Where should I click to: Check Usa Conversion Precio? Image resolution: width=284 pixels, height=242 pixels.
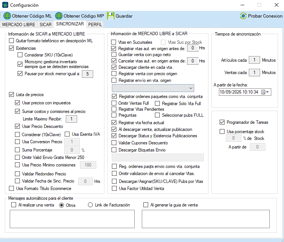pyautogui.click(x=17, y=141)
